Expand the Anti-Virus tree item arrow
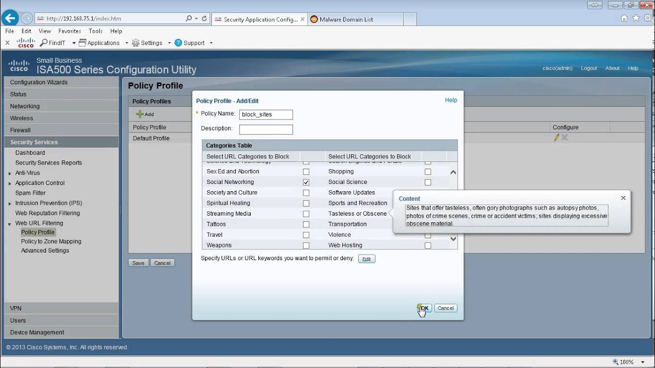This screenshot has height=368, width=655. 10,173
